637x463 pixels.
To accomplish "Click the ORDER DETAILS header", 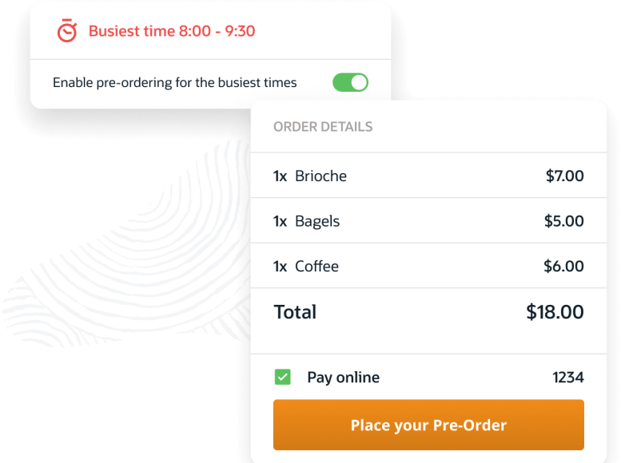I will [323, 127].
